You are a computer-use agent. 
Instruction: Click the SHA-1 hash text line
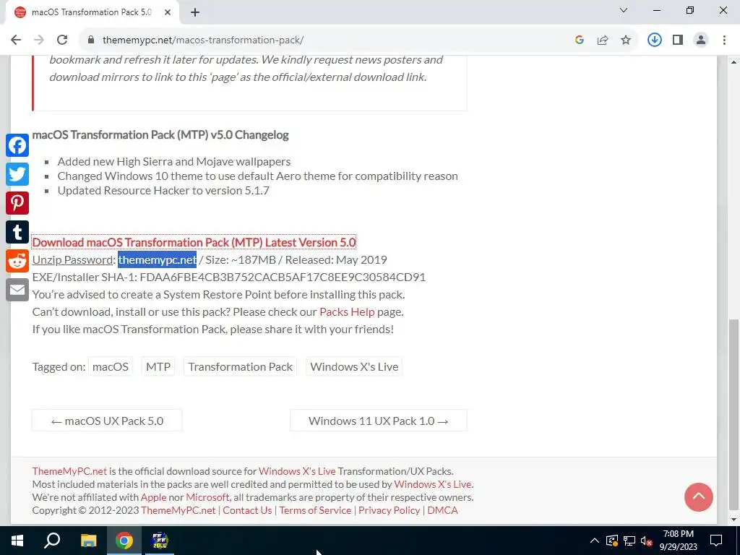click(229, 277)
